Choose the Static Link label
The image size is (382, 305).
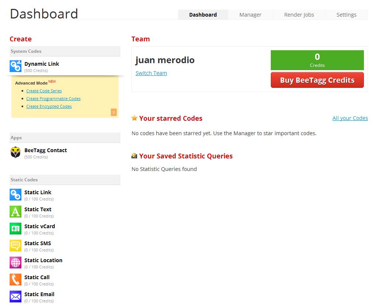(38, 192)
